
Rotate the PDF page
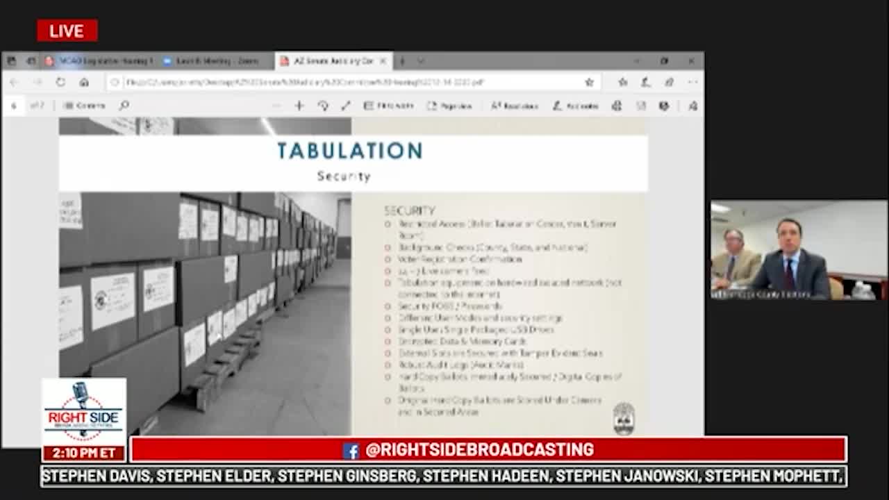[x=323, y=106]
